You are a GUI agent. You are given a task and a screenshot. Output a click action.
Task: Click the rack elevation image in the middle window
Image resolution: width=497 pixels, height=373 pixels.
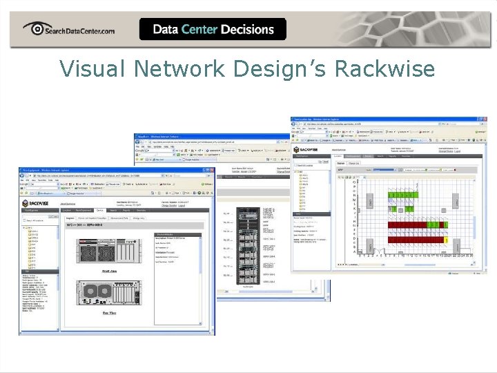248,246
